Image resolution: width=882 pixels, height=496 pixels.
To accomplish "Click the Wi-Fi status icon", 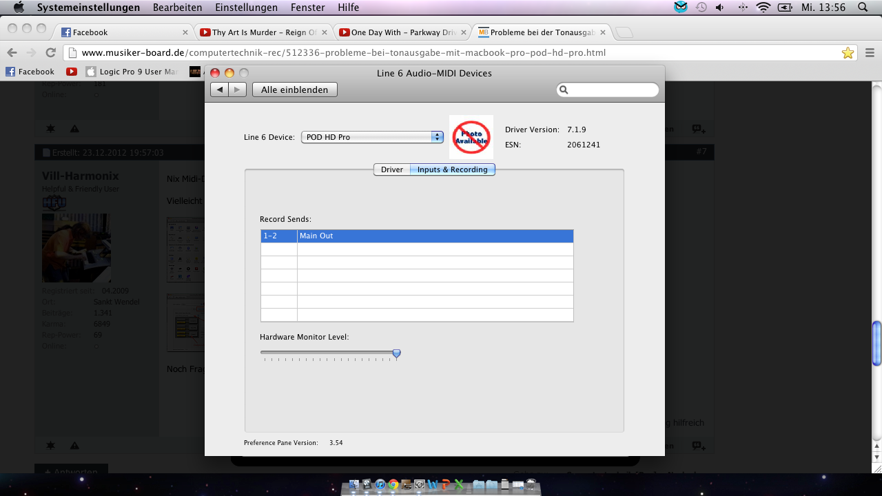I will tap(763, 8).
